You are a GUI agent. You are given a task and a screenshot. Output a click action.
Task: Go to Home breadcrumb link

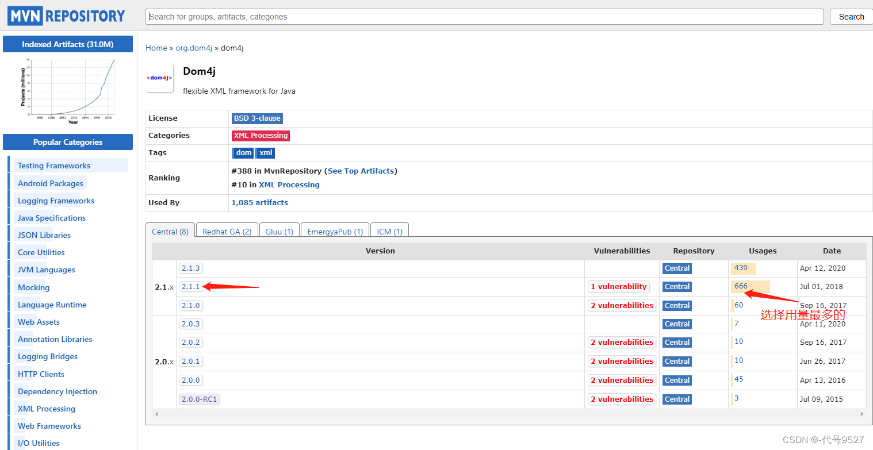coord(156,48)
